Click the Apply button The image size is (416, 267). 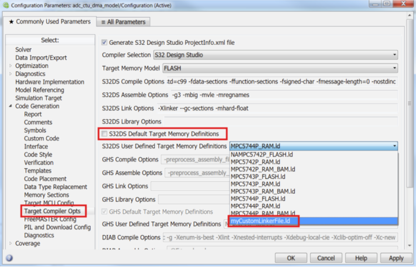[x=396, y=258]
